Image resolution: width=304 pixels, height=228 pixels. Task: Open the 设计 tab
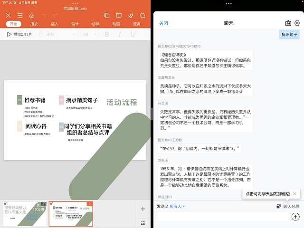[x=75, y=24]
